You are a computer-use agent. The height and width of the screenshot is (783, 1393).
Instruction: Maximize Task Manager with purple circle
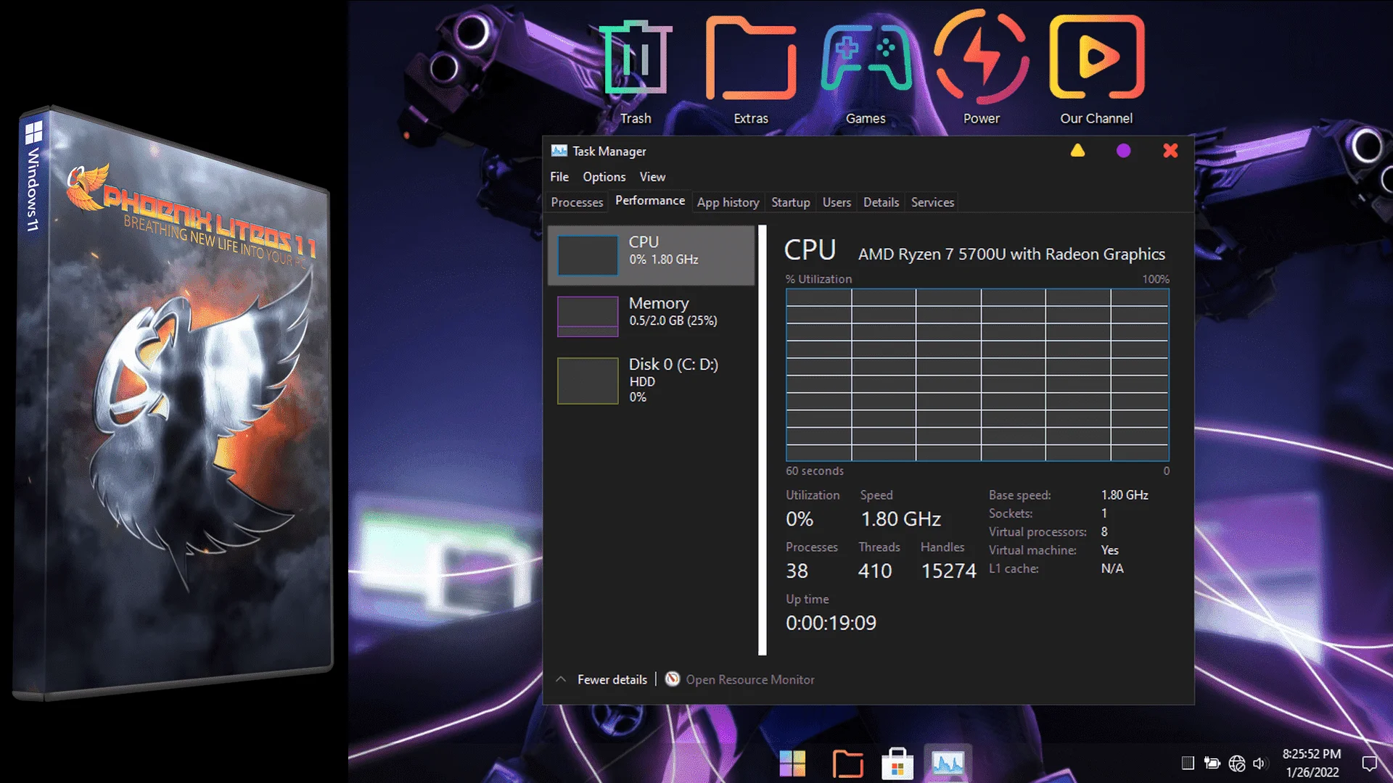1123,151
